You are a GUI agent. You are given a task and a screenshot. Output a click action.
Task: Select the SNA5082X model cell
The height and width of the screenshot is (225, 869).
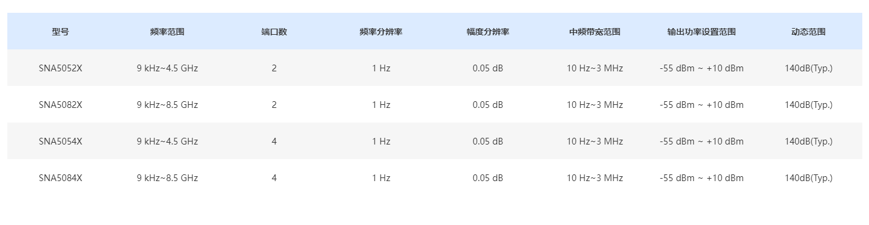click(60, 105)
